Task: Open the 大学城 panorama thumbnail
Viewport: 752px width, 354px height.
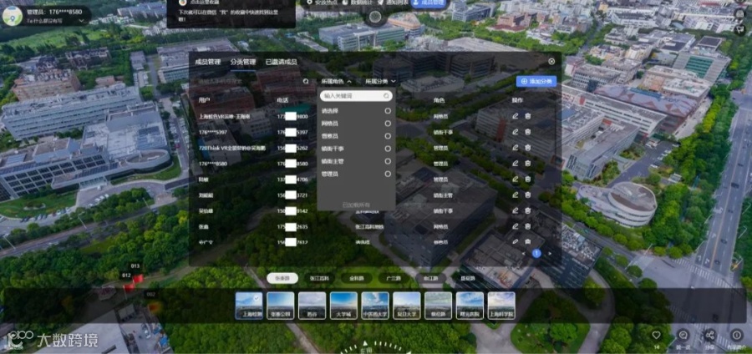Action: click(x=344, y=306)
